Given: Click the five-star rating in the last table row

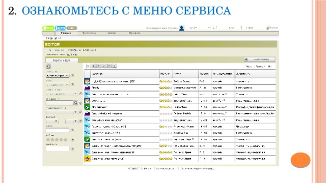Looking at the screenshot, I should pos(166,159).
